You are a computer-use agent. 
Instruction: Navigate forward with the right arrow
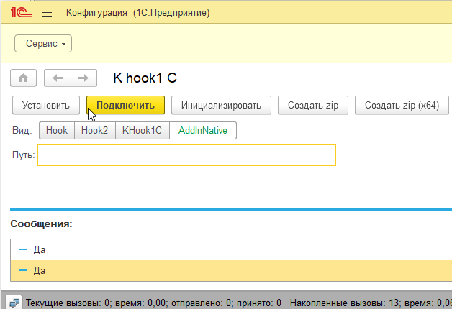tap(83, 78)
